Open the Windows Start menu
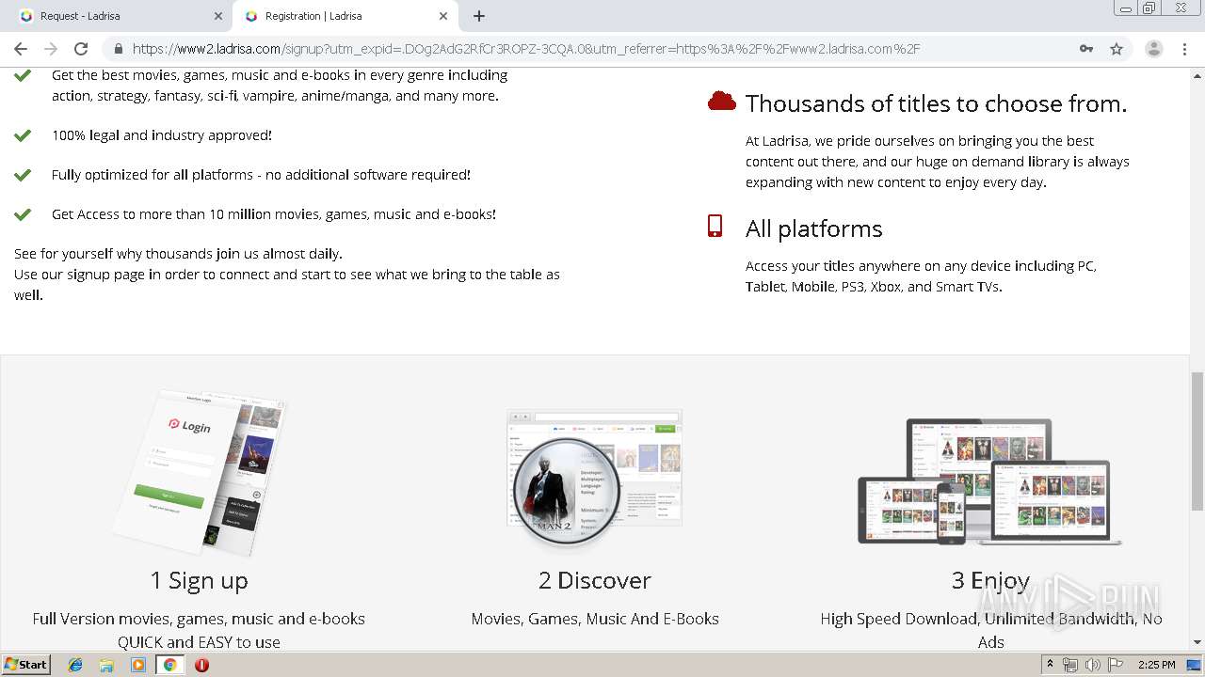 pyautogui.click(x=25, y=664)
